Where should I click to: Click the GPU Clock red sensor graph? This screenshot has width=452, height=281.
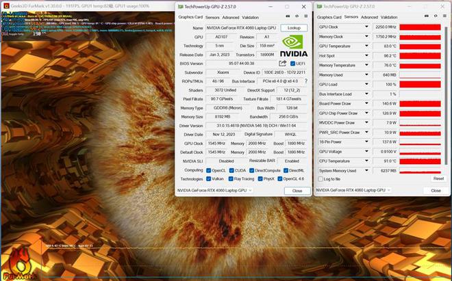coord(420,27)
